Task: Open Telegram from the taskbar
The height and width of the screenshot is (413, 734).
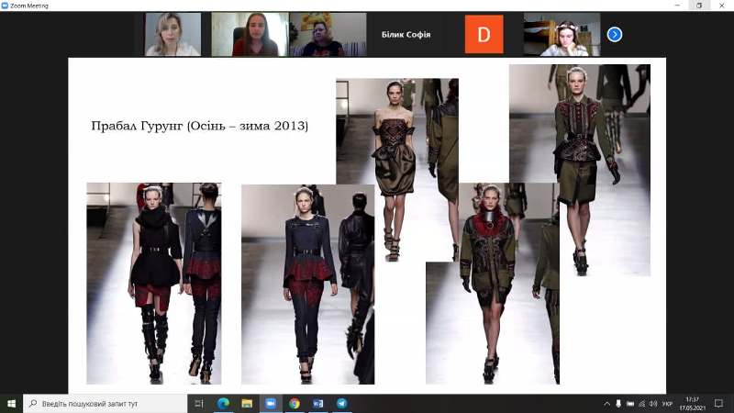Action: pyautogui.click(x=341, y=403)
